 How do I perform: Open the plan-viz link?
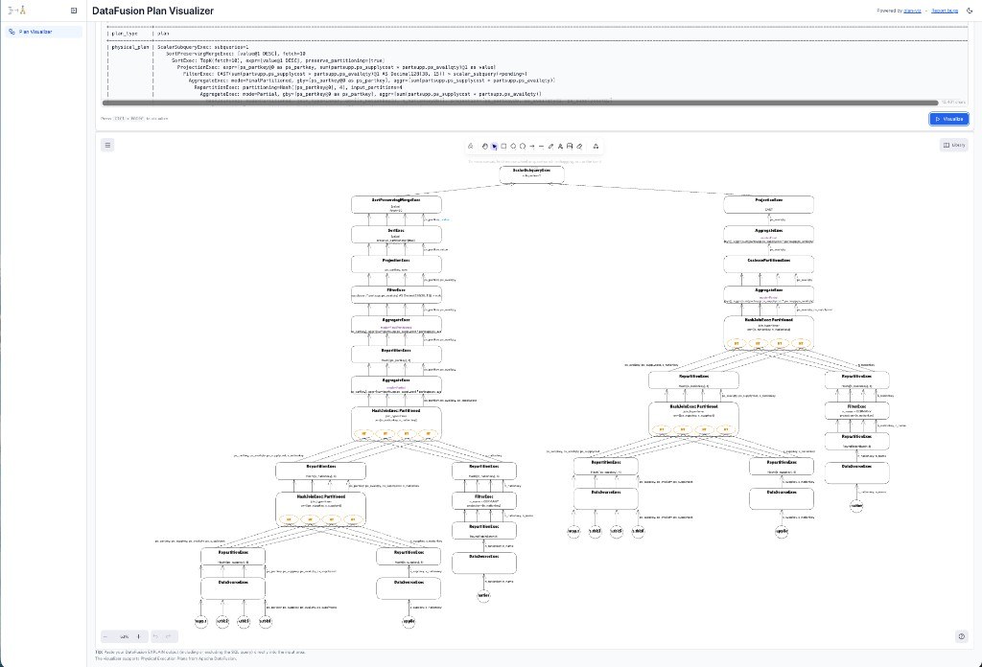pyautogui.click(x=913, y=11)
